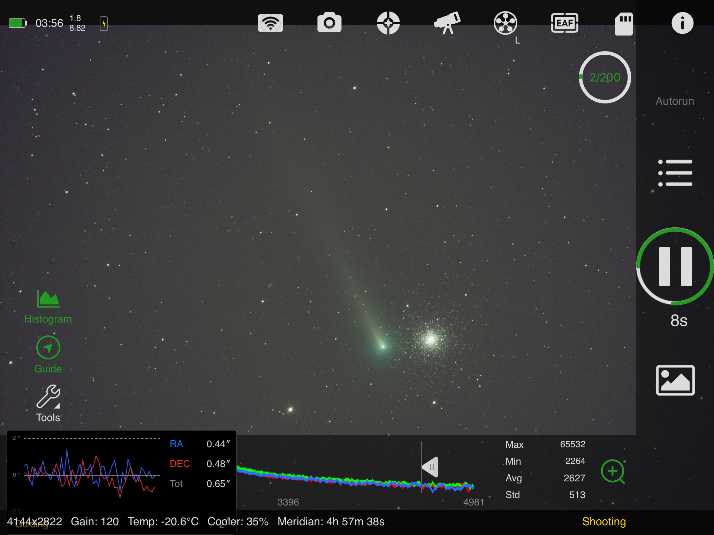Click the Std 513 statistic
The image size is (714, 535).
coord(545,495)
